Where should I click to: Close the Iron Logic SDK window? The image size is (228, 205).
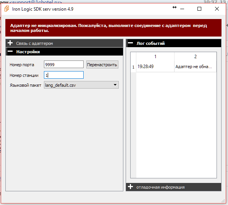tap(217, 9)
